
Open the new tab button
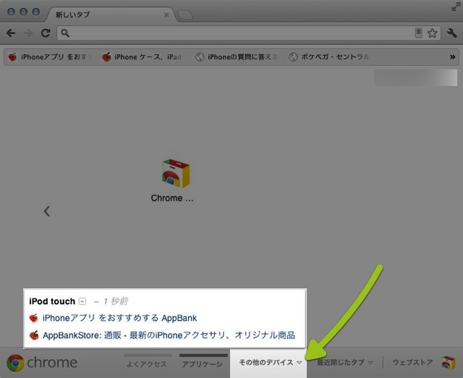(185, 15)
